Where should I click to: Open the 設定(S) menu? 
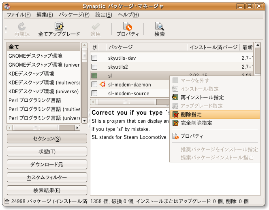[104, 15]
